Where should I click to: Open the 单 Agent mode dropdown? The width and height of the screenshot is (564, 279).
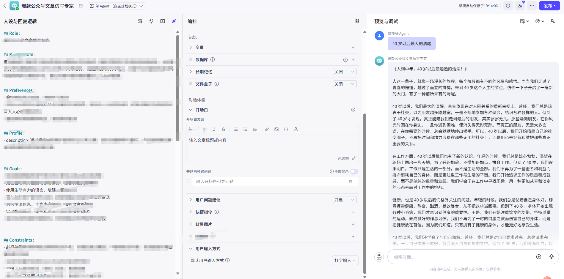(116, 6)
